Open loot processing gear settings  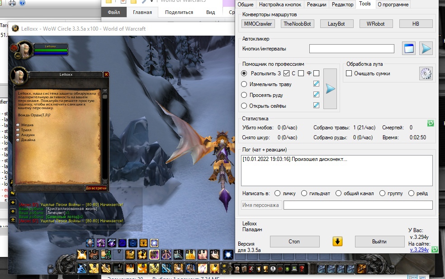coord(426,73)
